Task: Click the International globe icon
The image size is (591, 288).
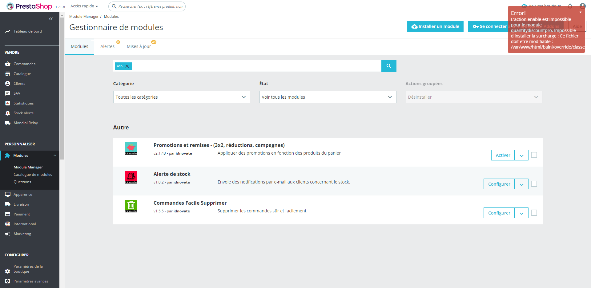Action: 8,224
